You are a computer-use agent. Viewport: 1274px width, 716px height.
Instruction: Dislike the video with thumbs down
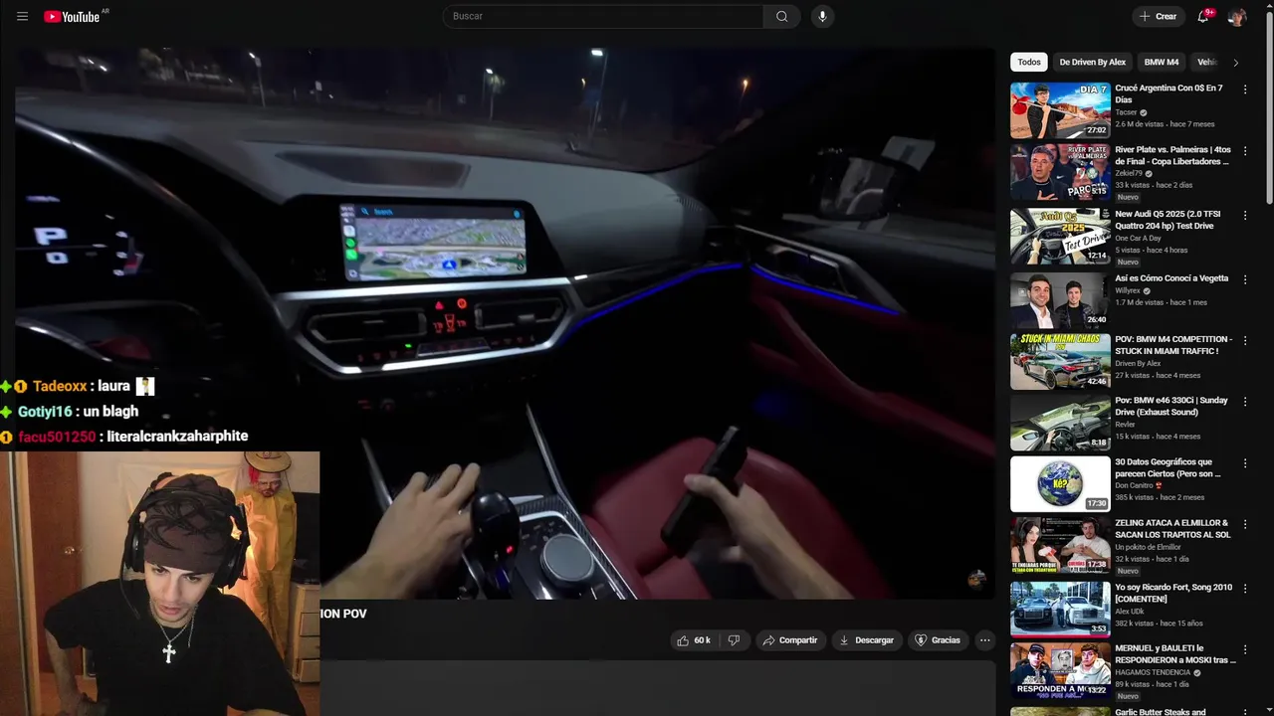(734, 640)
